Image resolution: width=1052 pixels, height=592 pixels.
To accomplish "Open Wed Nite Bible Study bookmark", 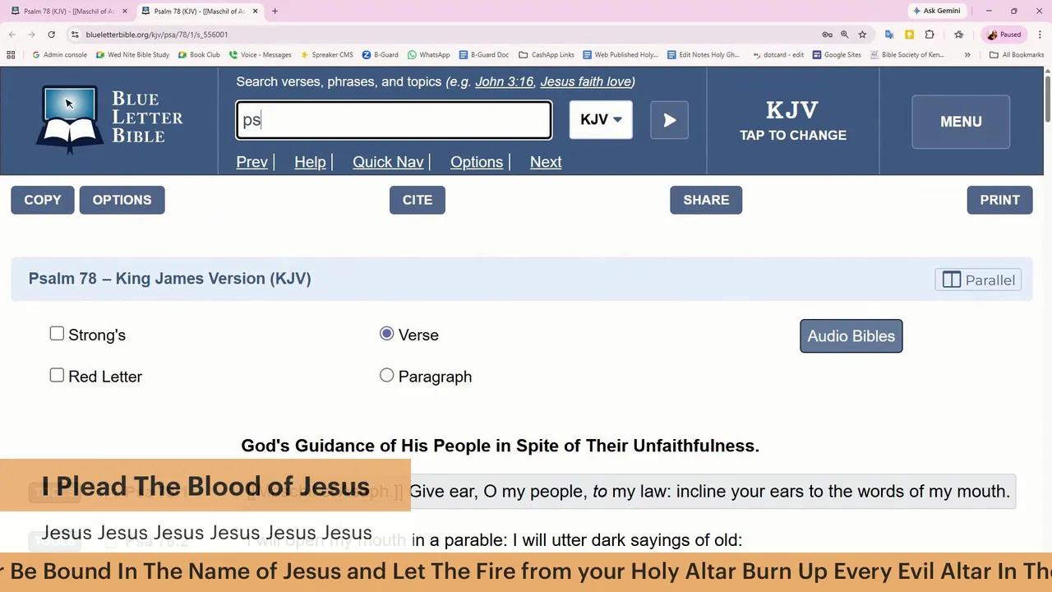I will coord(132,55).
